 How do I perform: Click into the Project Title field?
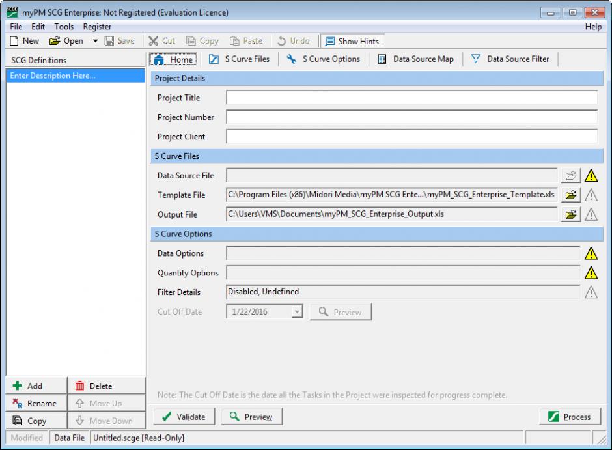point(411,98)
